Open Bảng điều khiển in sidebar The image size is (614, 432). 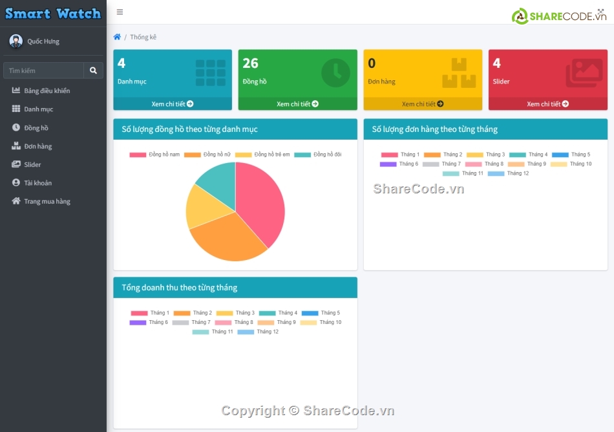click(x=47, y=91)
